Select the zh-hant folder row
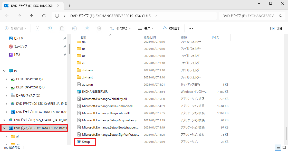 pyautogui.click(x=152, y=77)
